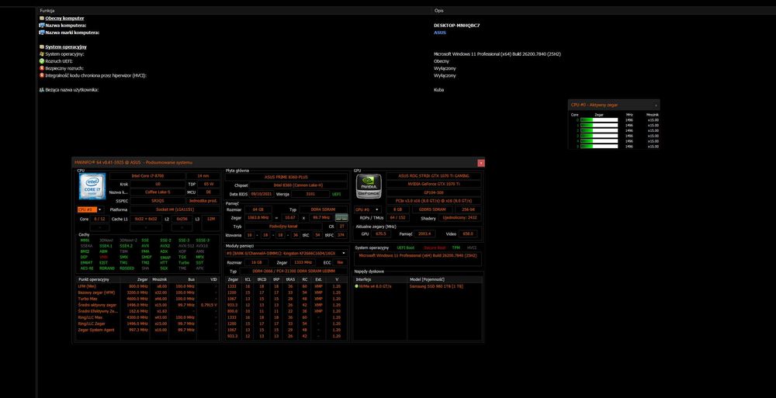Image resolution: width=776 pixels, height=398 pixels.
Task: Open the GPU #0 selector dropdown
Action: click(368, 209)
